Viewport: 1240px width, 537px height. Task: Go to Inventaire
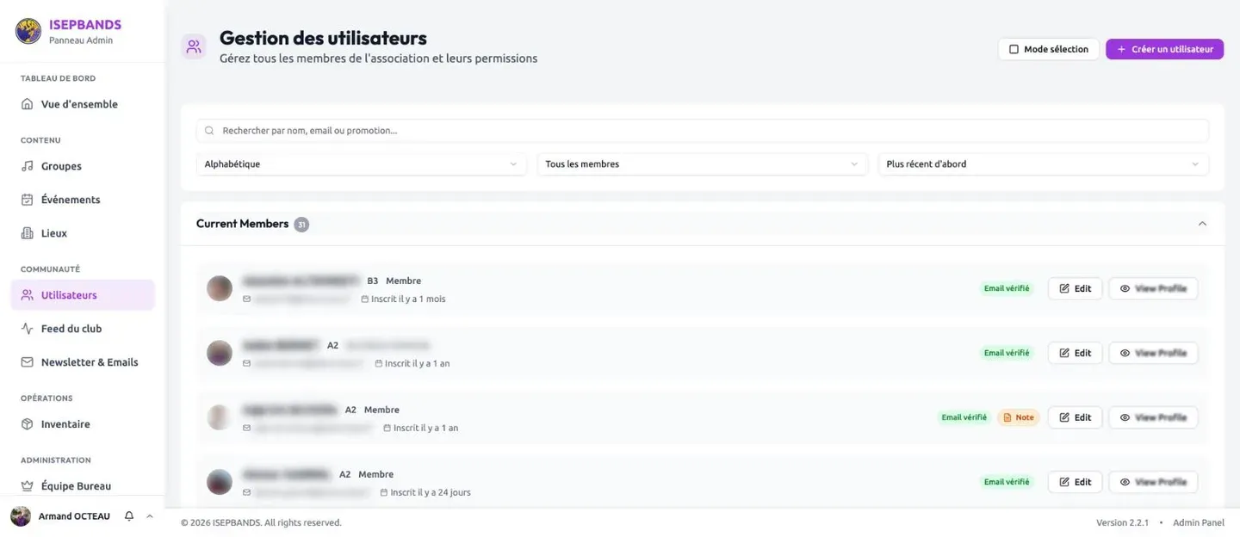pyautogui.click(x=83, y=424)
